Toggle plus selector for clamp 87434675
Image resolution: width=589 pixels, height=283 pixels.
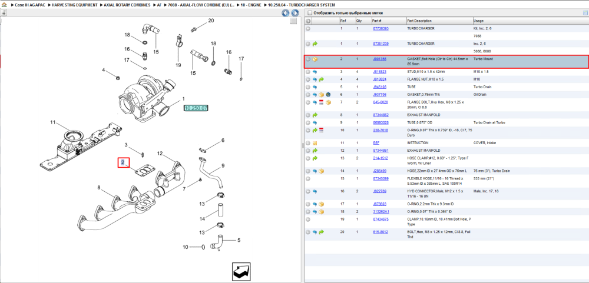pyautogui.click(x=308, y=219)
